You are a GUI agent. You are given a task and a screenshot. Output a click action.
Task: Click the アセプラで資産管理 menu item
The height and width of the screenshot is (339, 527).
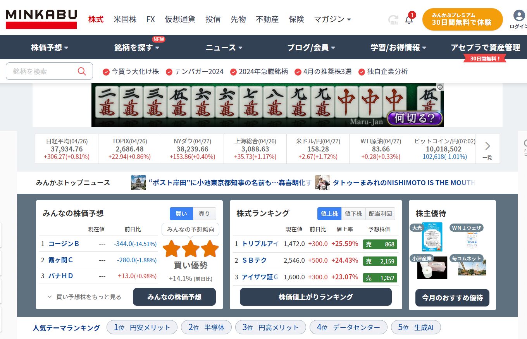pos(486,48)
